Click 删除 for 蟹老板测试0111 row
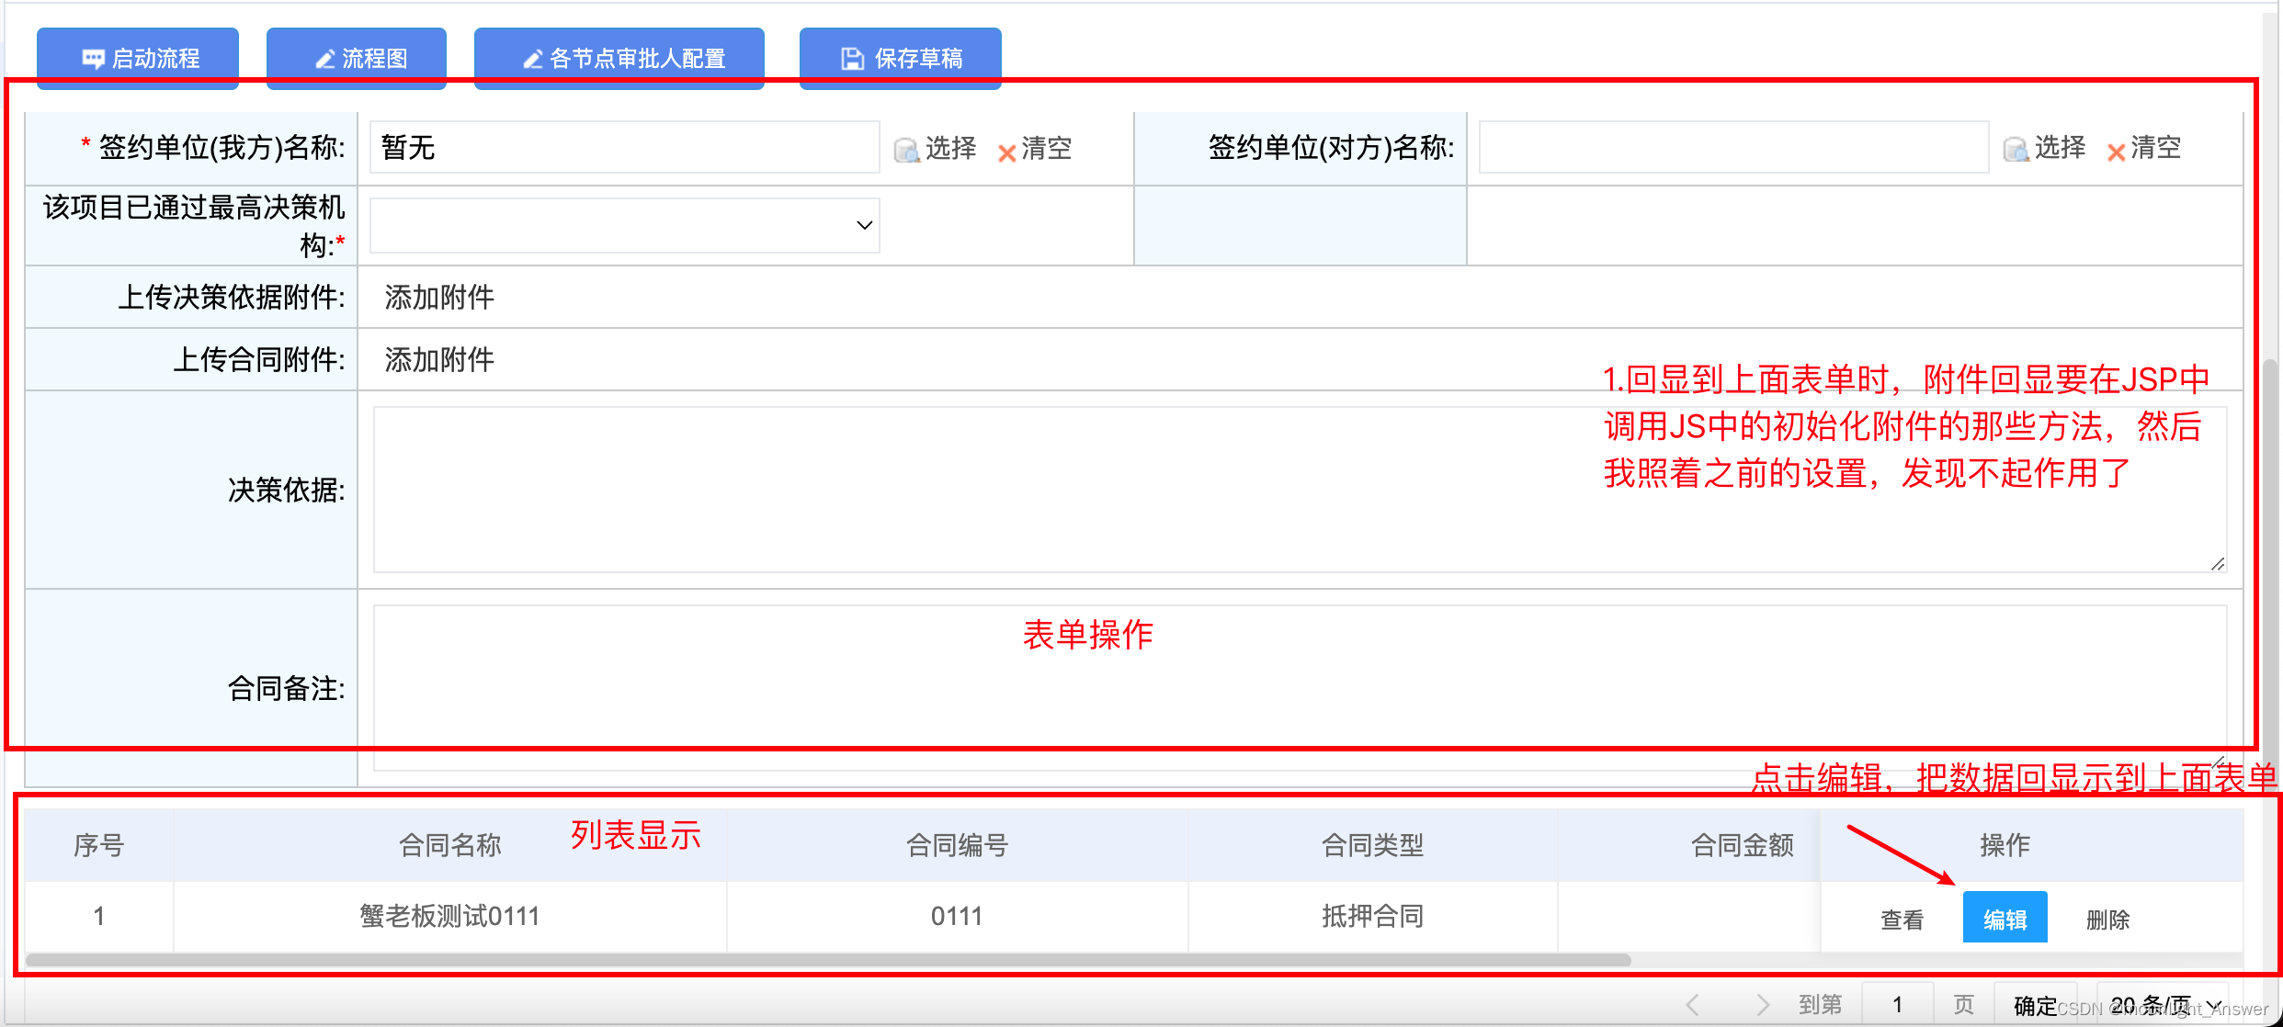The width and height of the screenshot is (2283, 1027). click(2107, 919)
